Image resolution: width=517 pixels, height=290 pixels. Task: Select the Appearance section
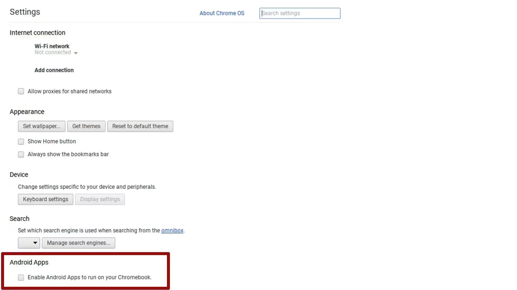pos(27,111)
